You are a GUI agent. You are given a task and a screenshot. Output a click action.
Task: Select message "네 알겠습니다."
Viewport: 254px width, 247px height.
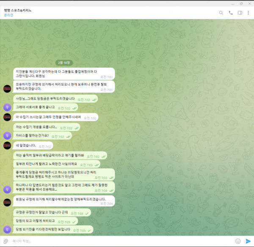[x=33, y=146]
